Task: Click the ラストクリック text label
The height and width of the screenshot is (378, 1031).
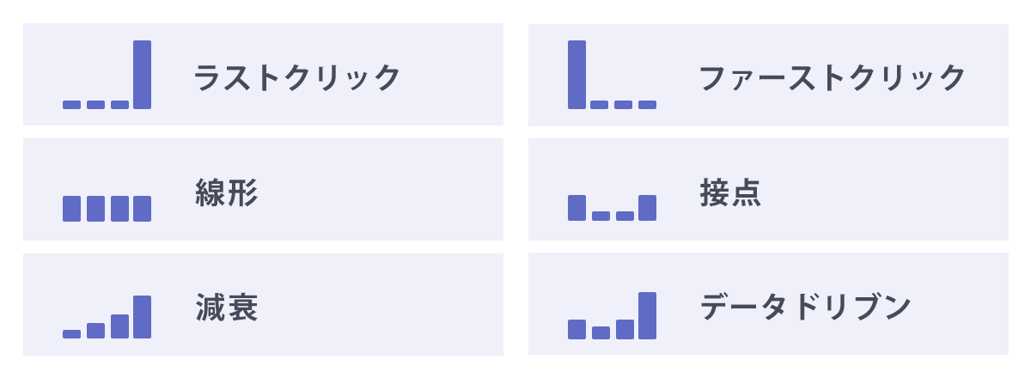Action: coord(297,78)
